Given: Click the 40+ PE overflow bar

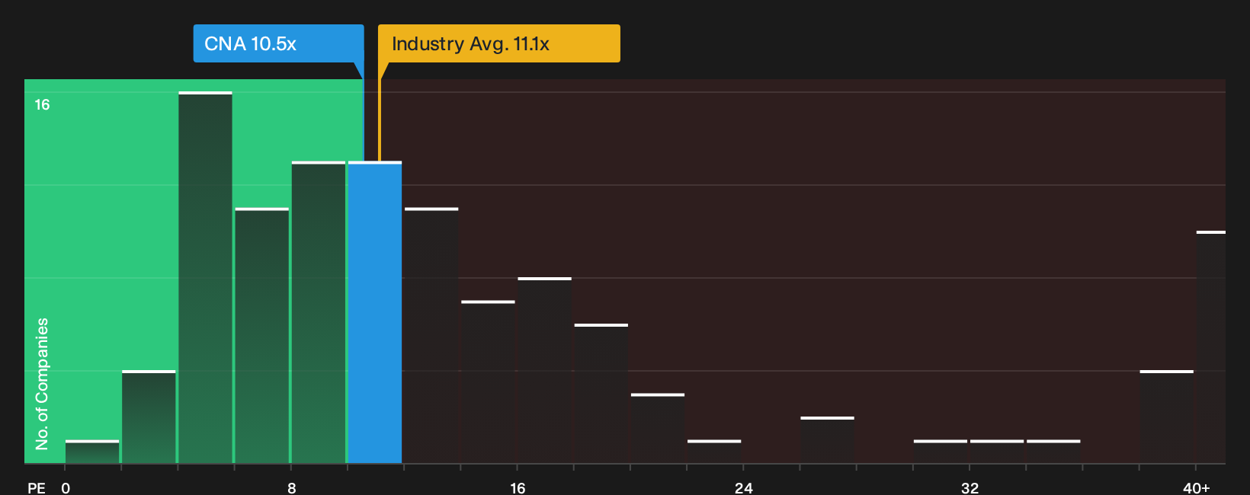Looking at the screenshot, I should pyautogui.click(x=1211, y=347).
